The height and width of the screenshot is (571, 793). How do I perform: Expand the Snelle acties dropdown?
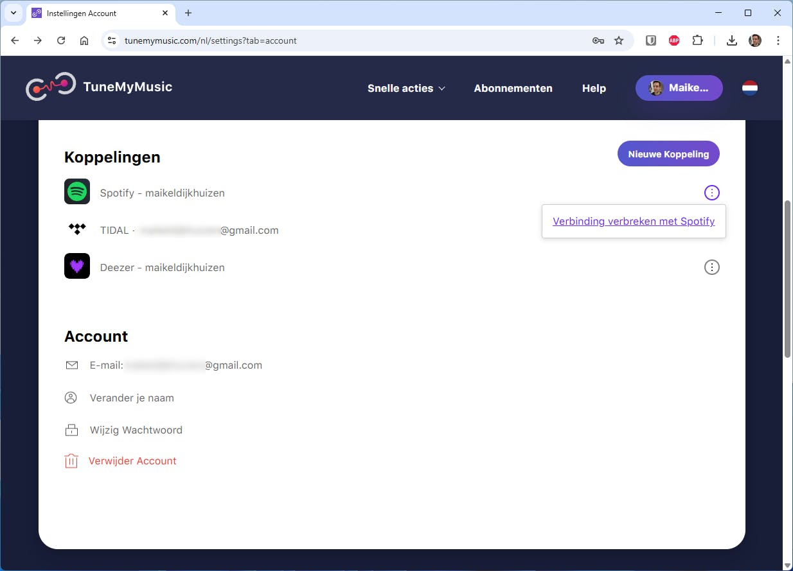click(x=406, y=88)
